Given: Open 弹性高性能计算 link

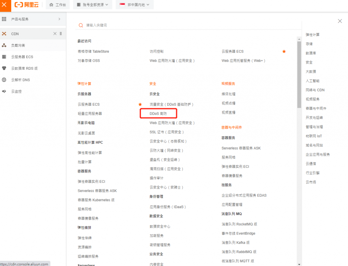Looking at the screenshot, I should (x=90, y=153).
